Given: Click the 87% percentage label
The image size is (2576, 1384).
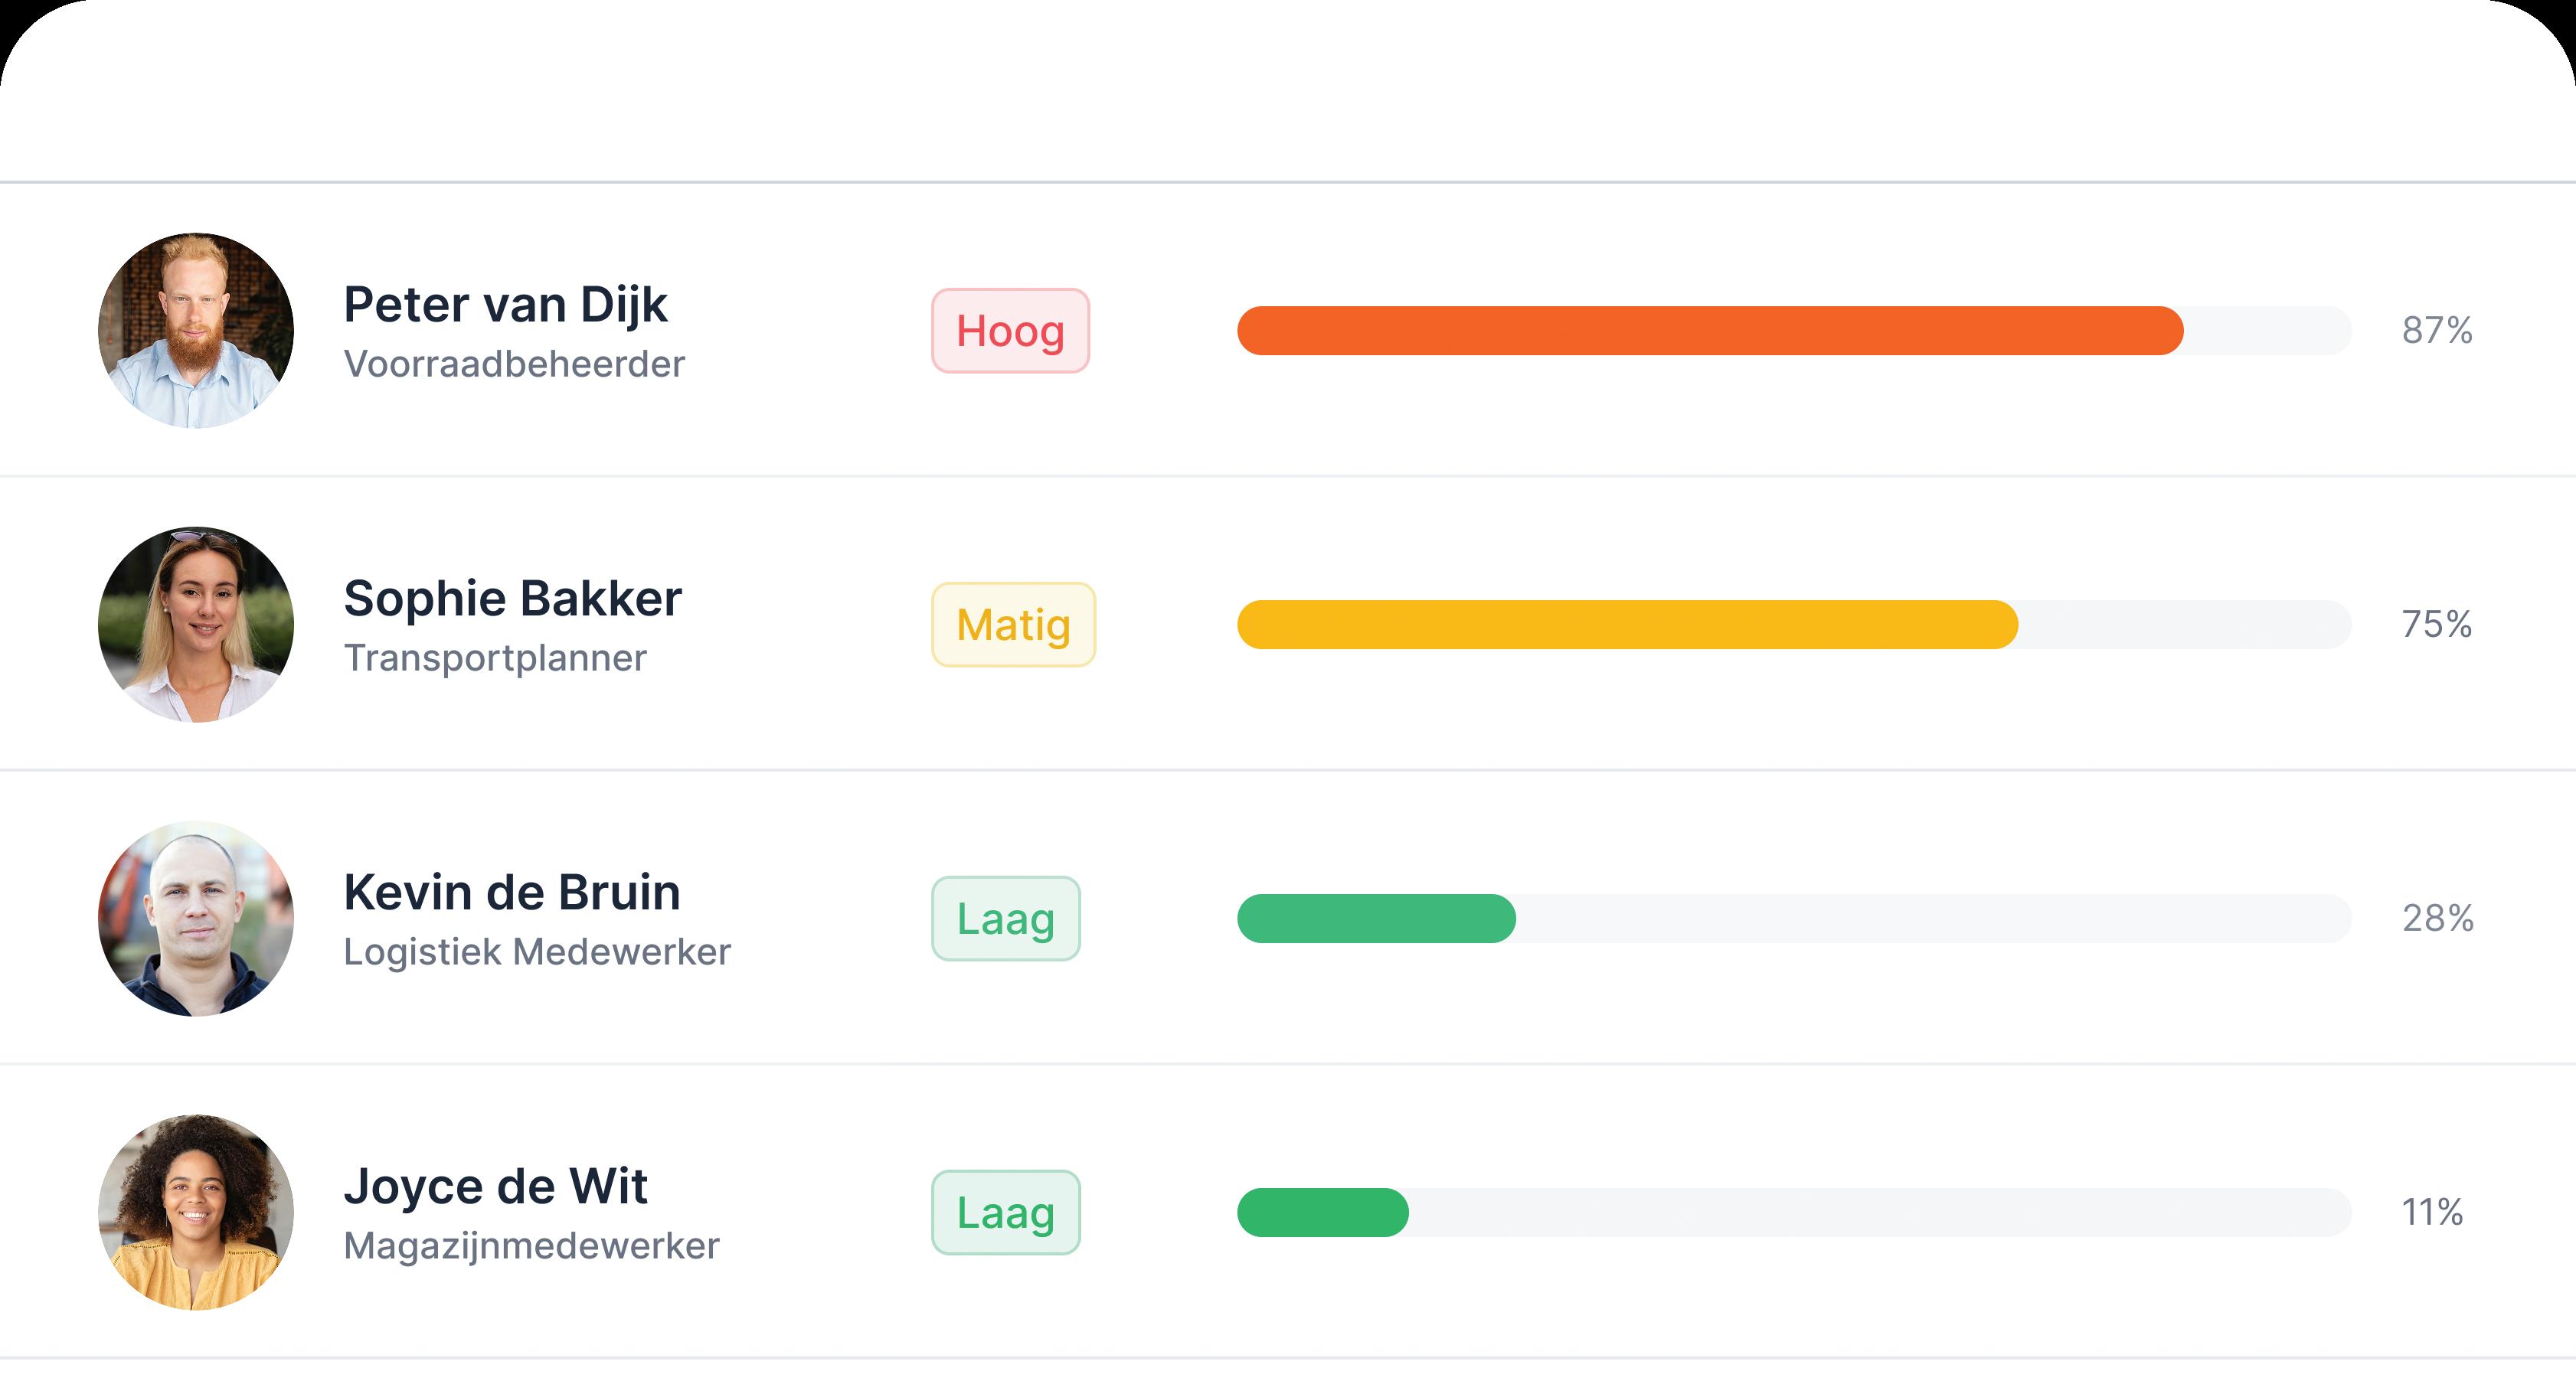Looking at the screenshot, I should click(x=2437, y=331).
